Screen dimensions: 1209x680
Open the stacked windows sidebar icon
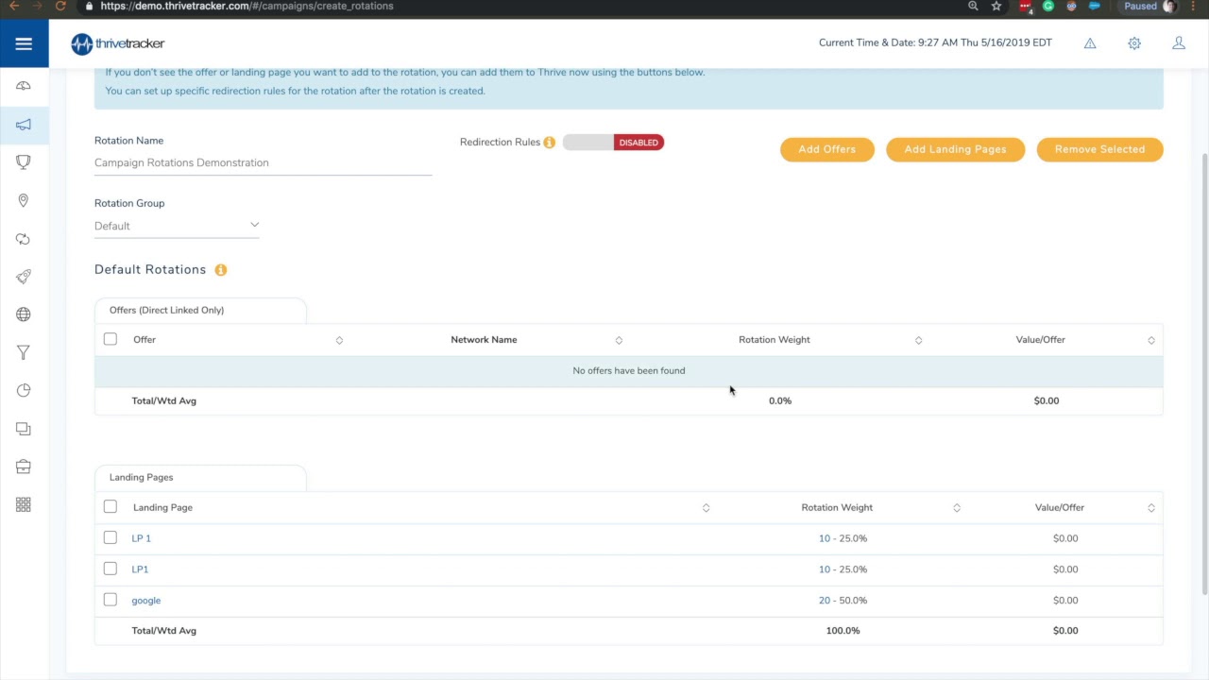[x=24, y=429]
